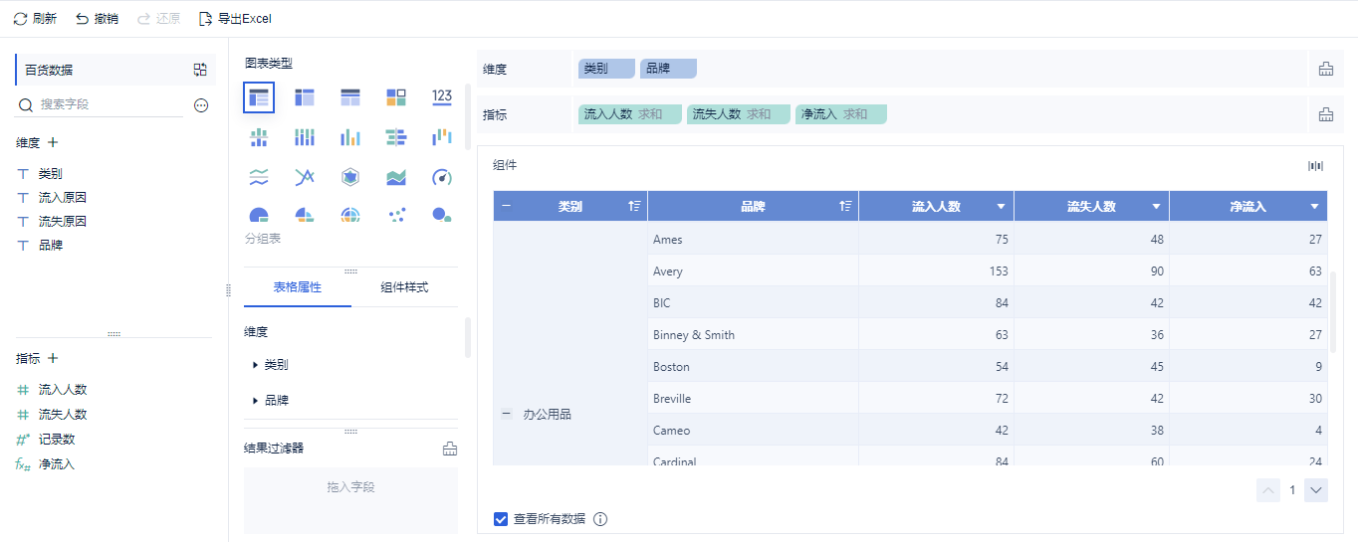Select the KPI number card chart type
The width and height of the screenshot is (1358, 542).
(442, 97)
